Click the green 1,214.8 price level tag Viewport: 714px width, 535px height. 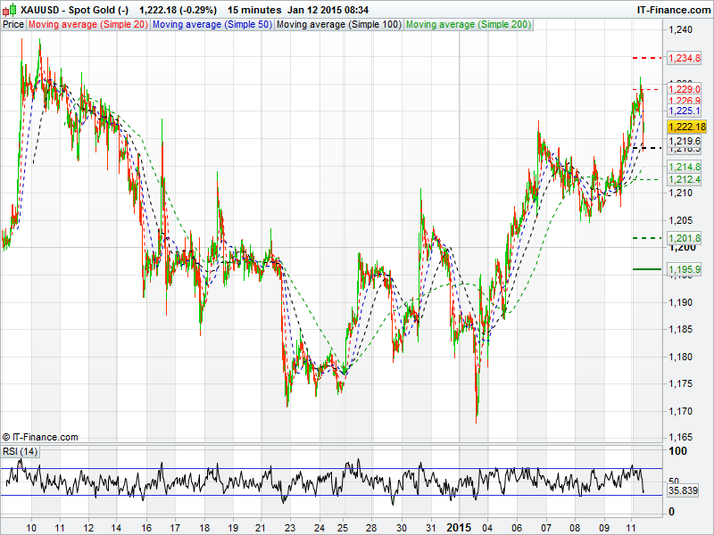click(x=685, y=168)
